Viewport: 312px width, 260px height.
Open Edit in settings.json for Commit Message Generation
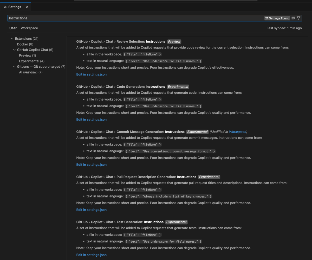pyautogui.click(x=92, y=165)
